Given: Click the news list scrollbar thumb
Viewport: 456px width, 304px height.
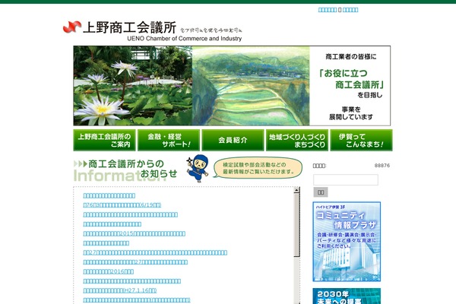Looking at the screenshot, I should [296, 225].
